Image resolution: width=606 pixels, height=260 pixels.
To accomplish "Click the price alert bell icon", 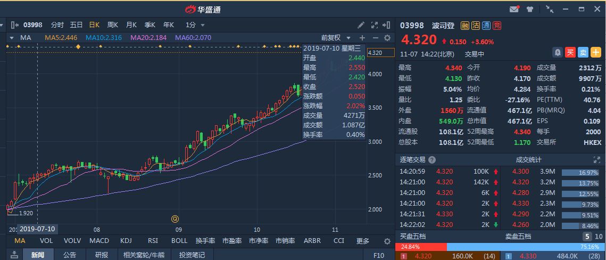I will pyautogui.click(x=557, y=52).
